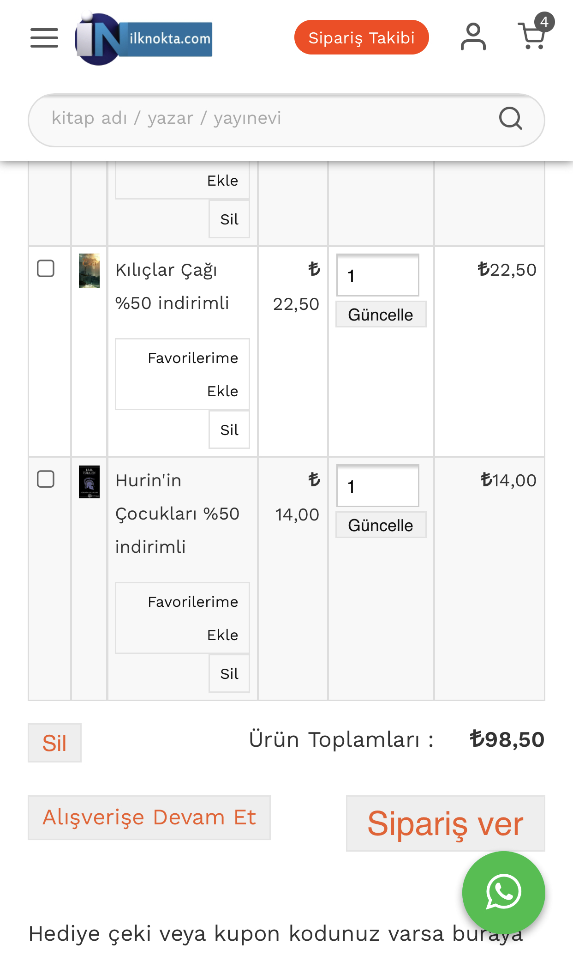The width and height of the screenshot is (573, 962).
Task: Click the search magnifier icon
Action: (510, 119)
